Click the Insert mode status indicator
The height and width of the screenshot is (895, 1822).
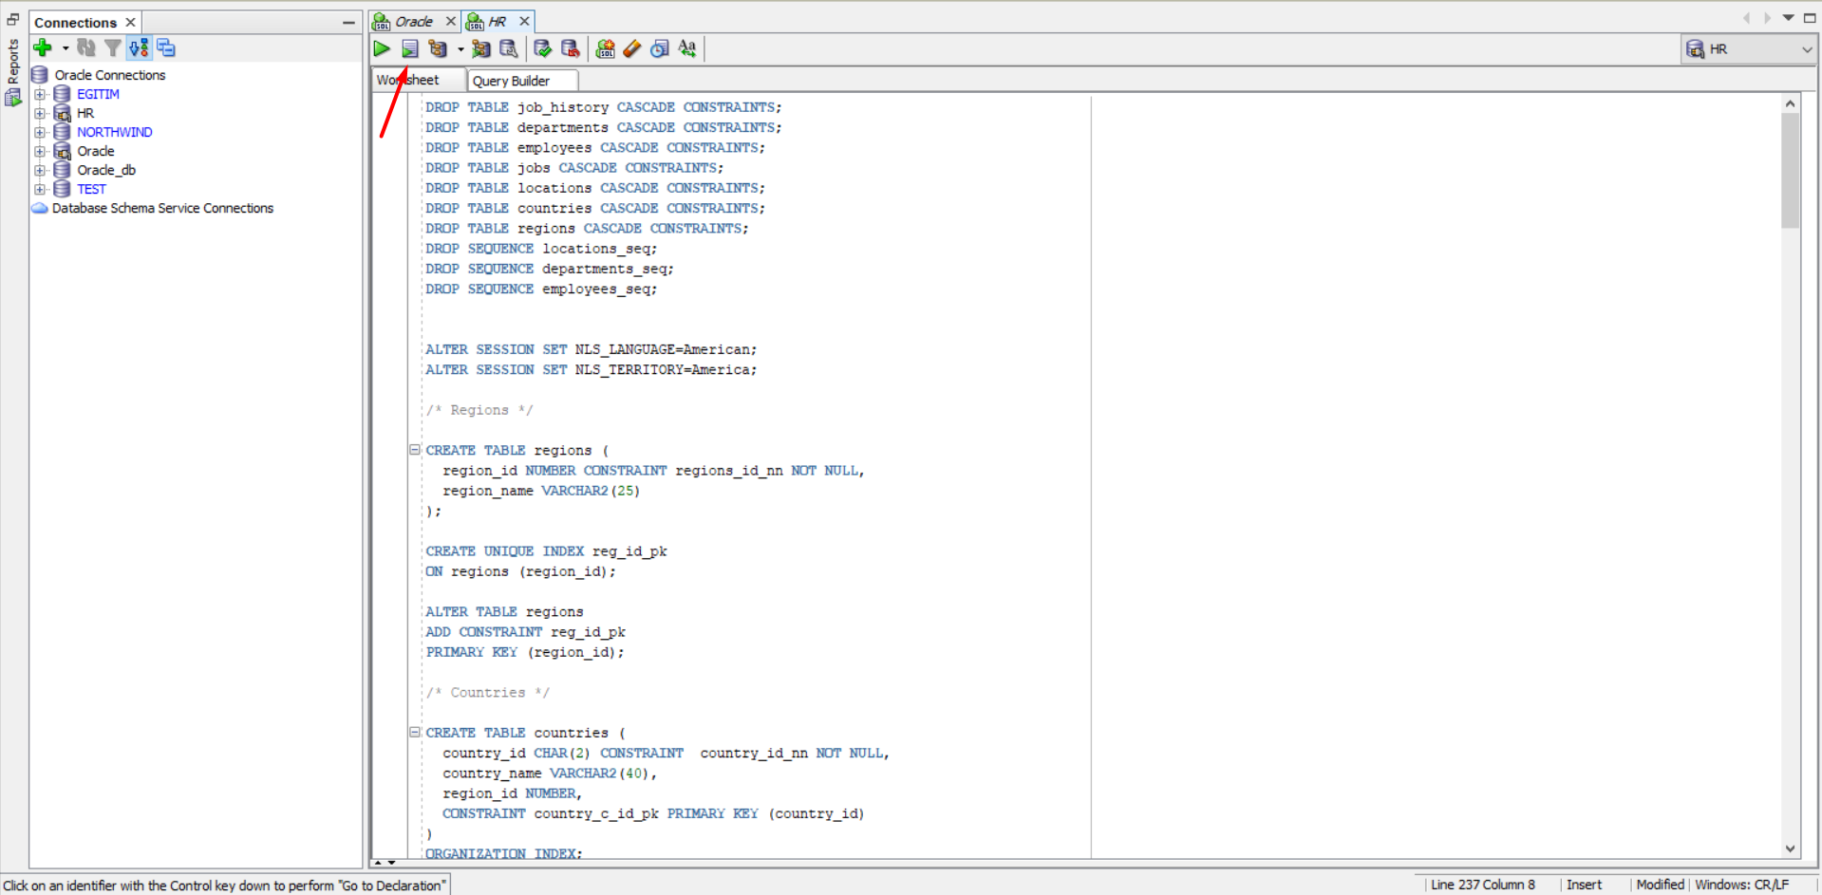pos(1584,885)
